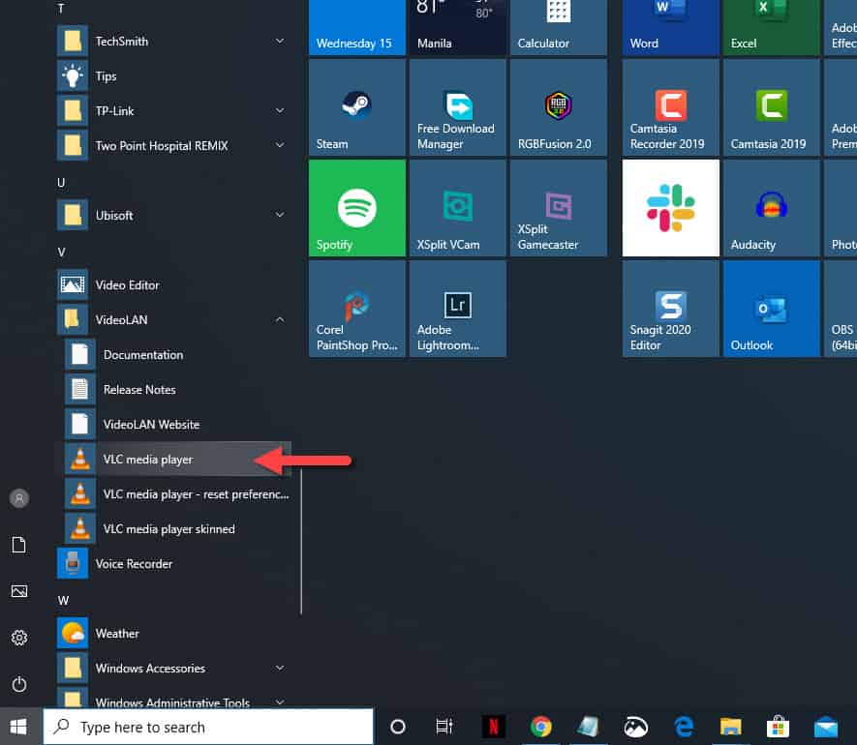857x745 pixels.
Task: Open Microsoft Store from the taskbar
Action: 778,727
